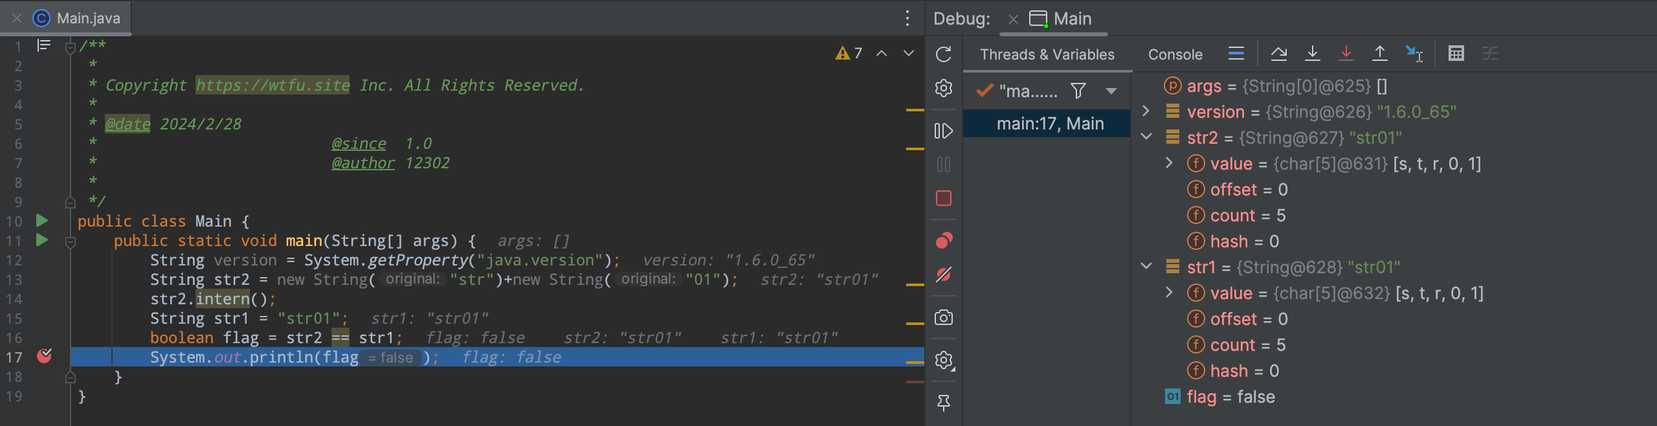This screenshot has width=1657, height=426.
Task: Stop the debug session with red square
Action: point(943,198)
